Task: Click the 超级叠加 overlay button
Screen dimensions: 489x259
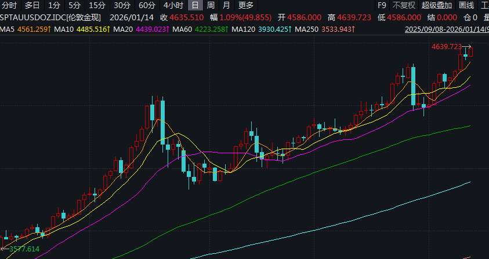Action: click(437, 5)
